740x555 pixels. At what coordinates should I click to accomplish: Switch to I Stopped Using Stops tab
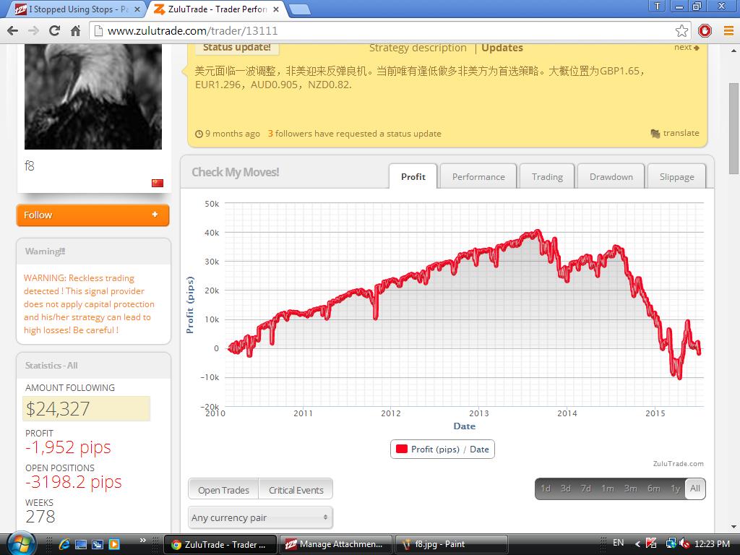click(78, 9)
